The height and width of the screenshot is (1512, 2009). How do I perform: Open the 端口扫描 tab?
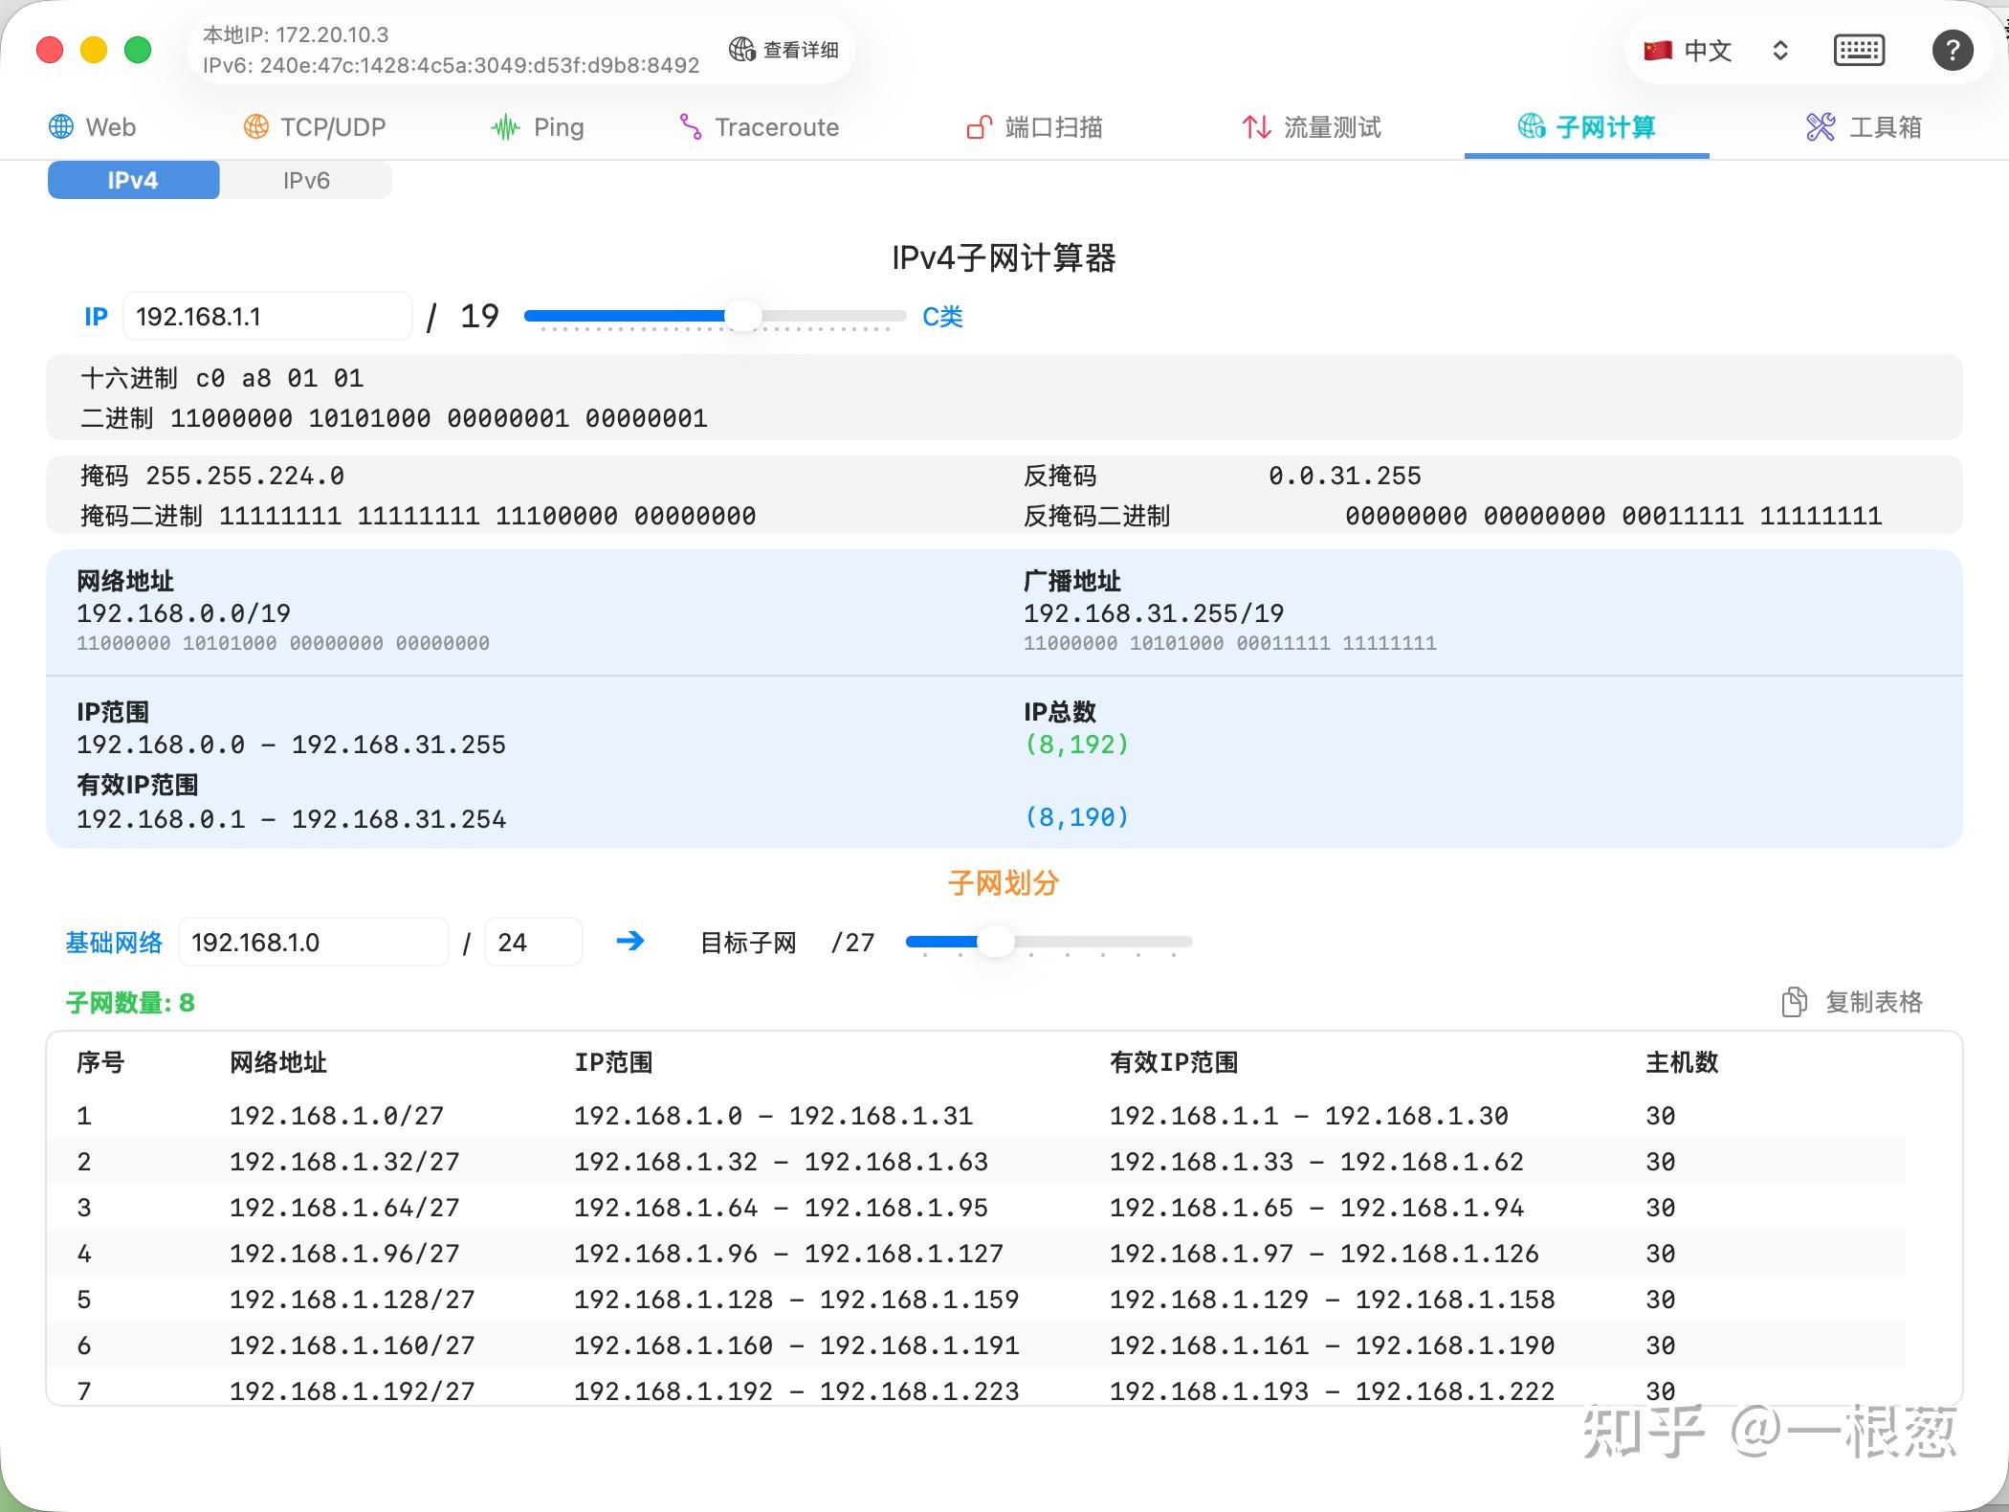[x=1034, y=127]
